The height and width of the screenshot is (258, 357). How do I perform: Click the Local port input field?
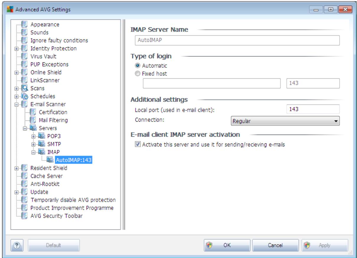[313, 109]
